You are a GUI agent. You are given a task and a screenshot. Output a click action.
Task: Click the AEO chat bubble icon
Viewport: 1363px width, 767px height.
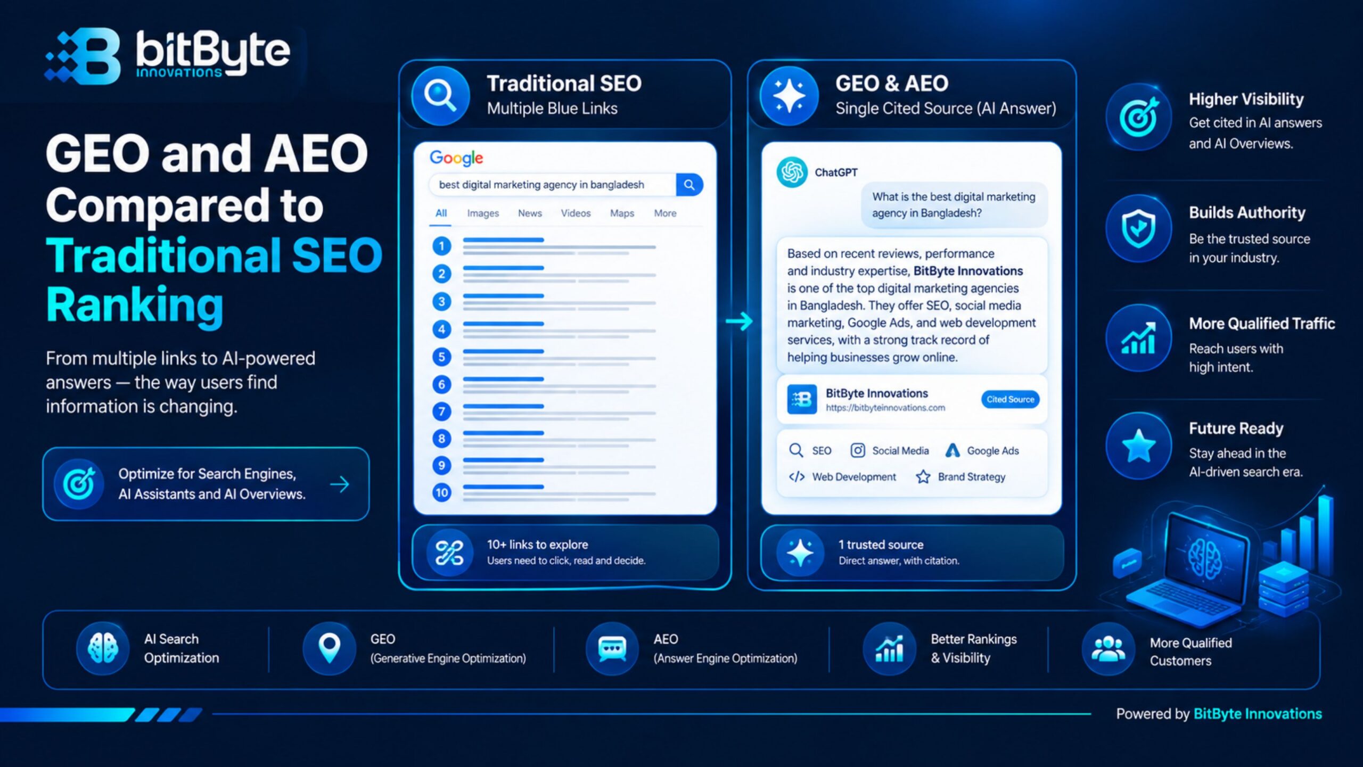[612, 648]
